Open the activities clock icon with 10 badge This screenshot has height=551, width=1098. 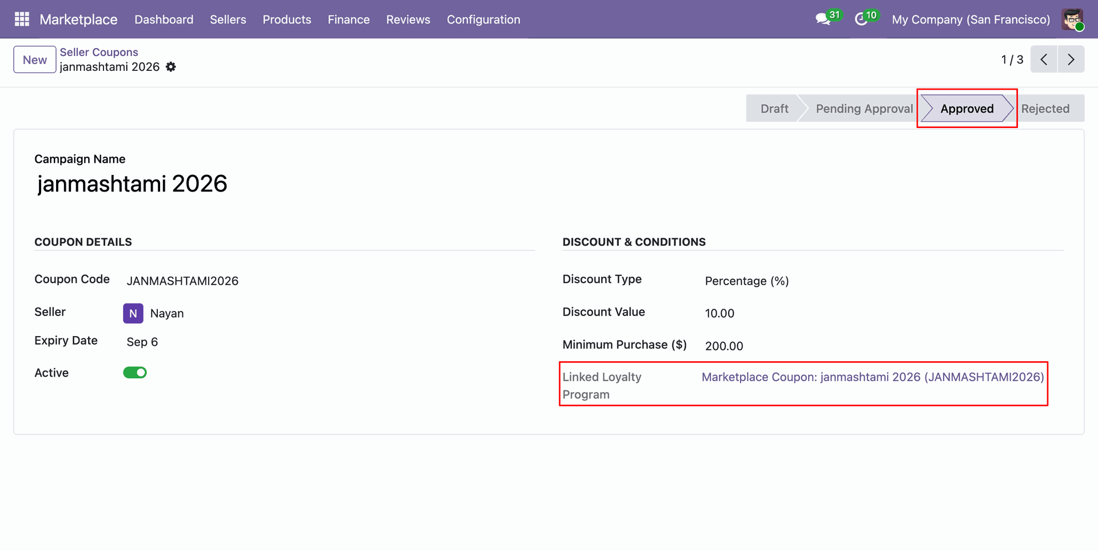pyautogui.click(x=866, y=19)
